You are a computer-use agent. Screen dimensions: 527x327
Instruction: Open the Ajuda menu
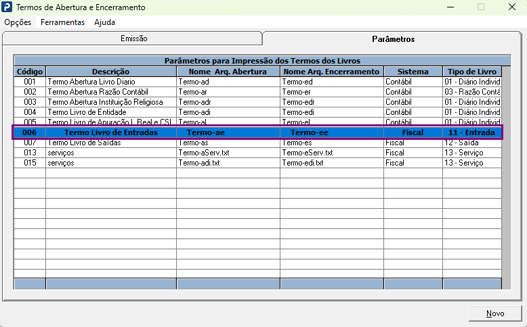[104, 22]
